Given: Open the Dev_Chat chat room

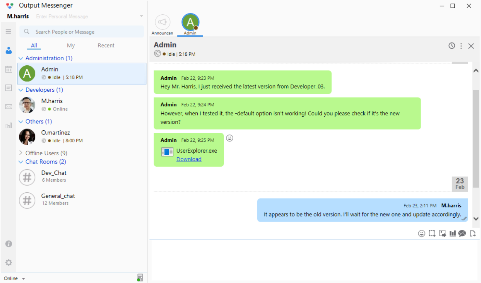Looking at the screenshot, I should (82, 177).
